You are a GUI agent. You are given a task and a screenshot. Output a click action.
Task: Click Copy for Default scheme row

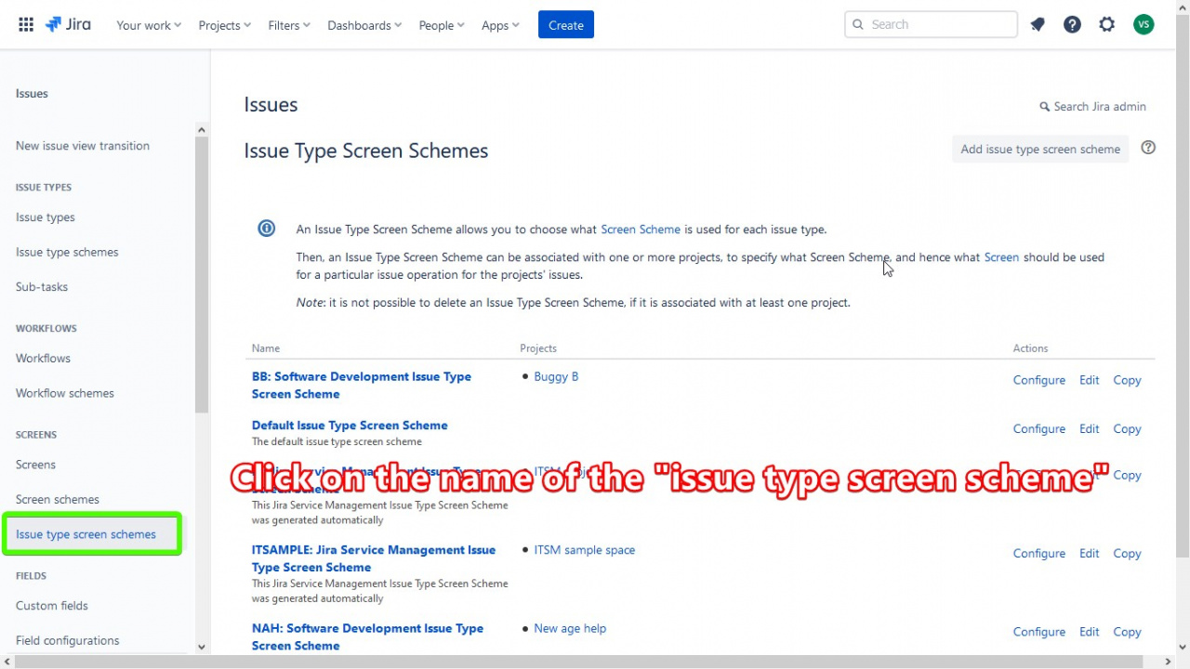pos(1127,429)
